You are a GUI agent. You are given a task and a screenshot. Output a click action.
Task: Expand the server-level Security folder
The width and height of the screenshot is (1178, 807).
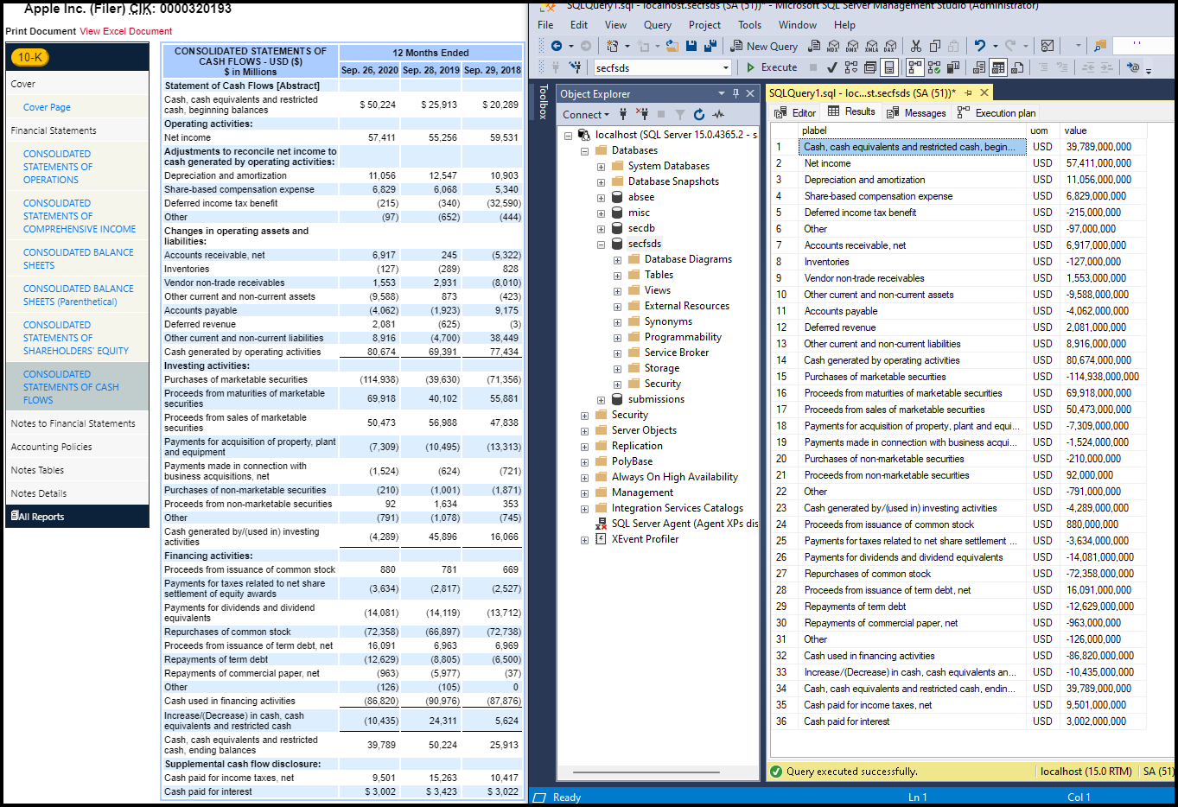(x=584, y=416)
